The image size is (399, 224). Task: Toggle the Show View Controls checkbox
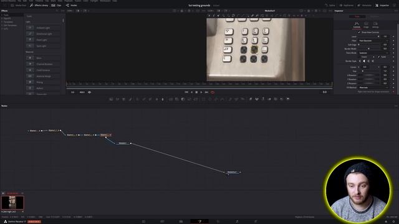pyautogui.click(x=359, y=32)
